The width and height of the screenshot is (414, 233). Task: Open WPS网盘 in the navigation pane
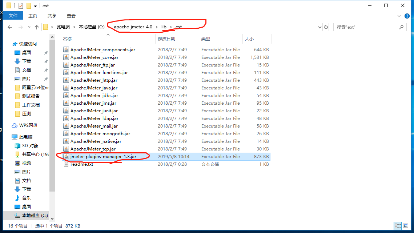pos(28,125)
